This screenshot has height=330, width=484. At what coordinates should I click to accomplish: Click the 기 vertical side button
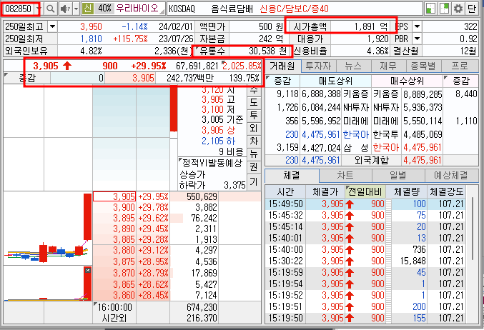pyautogui.click(x=254, y=181)
